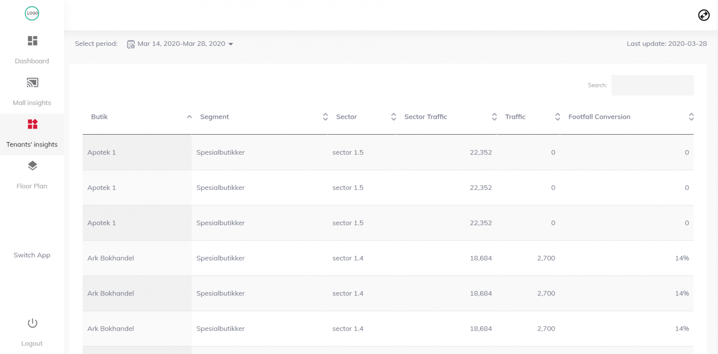
Task: Toggle sorting on the Segment column
Action: pyautogui.click(x=325, y=116)
